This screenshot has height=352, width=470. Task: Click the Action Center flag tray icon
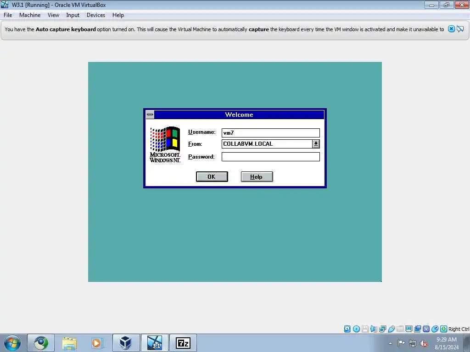point(401,343)
